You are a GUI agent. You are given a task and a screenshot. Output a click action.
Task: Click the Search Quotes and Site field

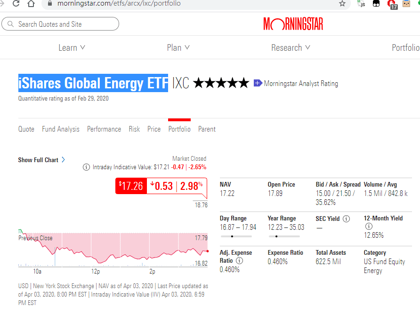(60, 24)
